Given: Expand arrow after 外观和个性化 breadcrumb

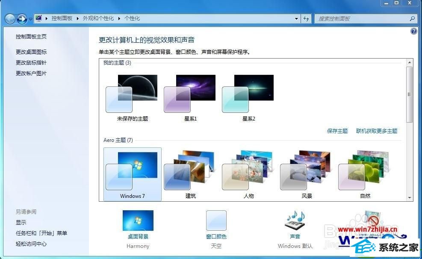Looking at the screenshot, I should (119, 18).
